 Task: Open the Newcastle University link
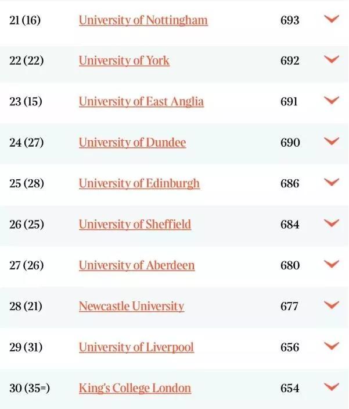131,307
